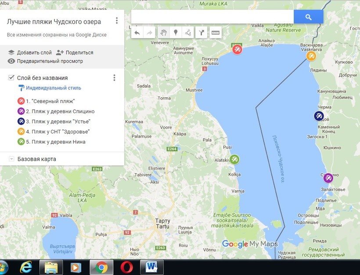
Task: Click the Alam-Pedja LKA reserve label
Action: 82,198
